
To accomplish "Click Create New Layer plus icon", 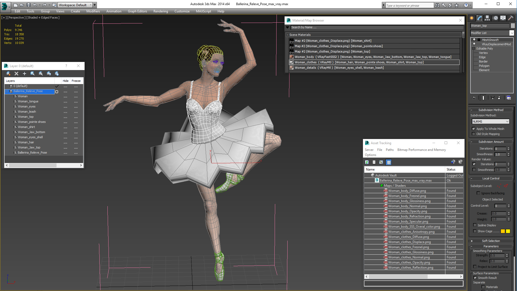I will tap(25, 74).
